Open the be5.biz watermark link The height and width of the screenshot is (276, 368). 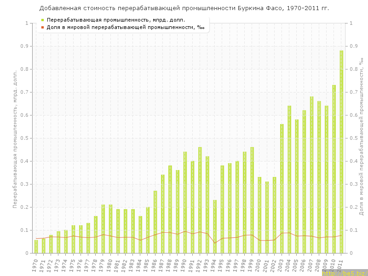(344, 273)
